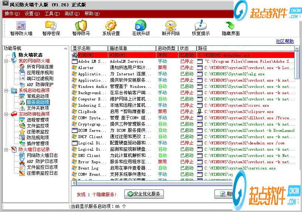Click the star icon beside 注册表监控
Screen dimensions: 302x212
tap(22, 132)
